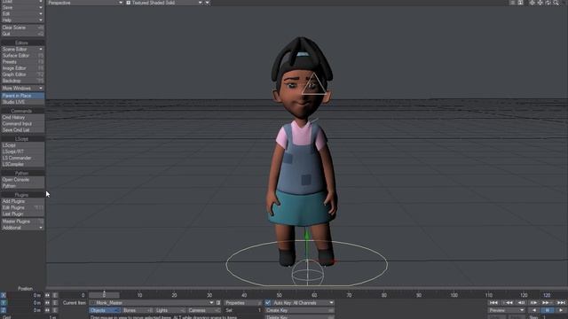The image size is (568, 319).
Task: Open Command Input
Action: (x=22, y=124)
